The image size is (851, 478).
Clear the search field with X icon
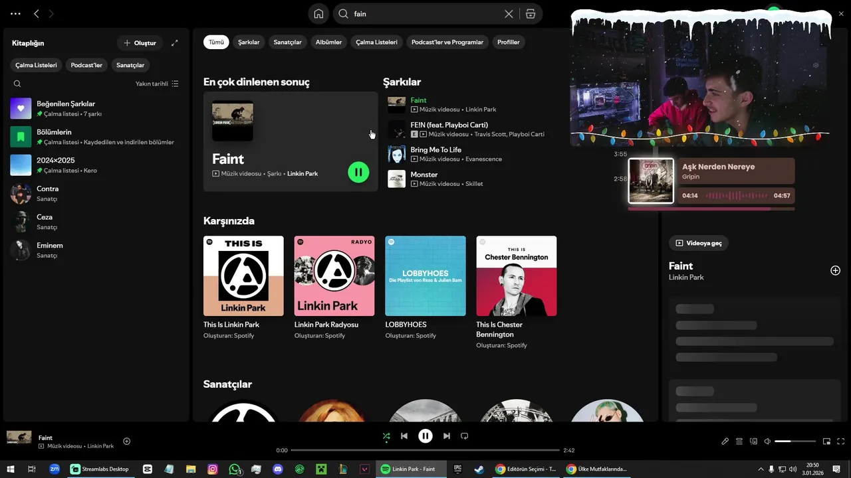click(509, 14)
